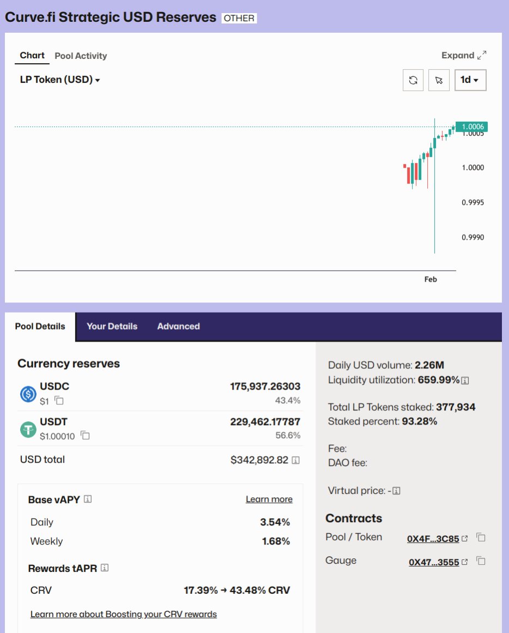Click the Weekly vAPY value 1.68%
Image resolution: width=509 pixels, height=633 pixels.
(276, 541)
